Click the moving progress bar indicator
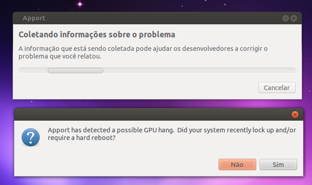 [75, 71]
